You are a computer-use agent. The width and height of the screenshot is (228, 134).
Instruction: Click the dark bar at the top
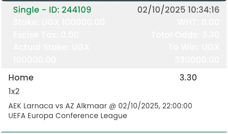(x=114, y=1)
